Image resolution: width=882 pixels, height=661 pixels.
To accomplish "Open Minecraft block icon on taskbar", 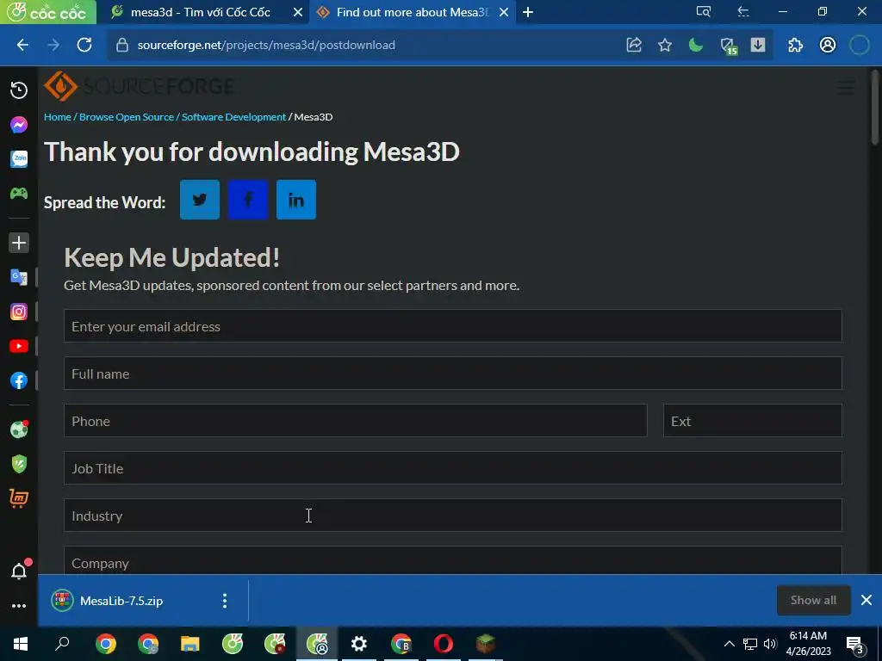I will click(x=486, y=644).
